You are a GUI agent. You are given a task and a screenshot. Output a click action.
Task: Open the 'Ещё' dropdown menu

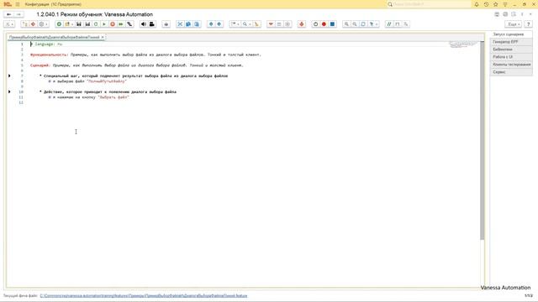(514, 24)
